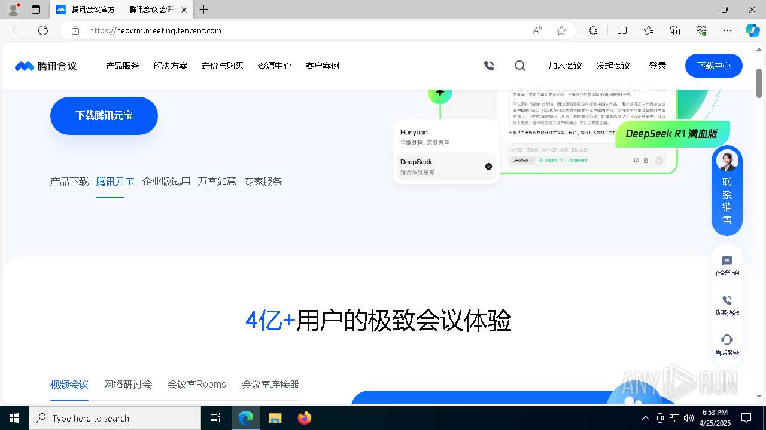Viewport: 766px width, 430px height.
Task: Switch to 视频会议 tab
Action: point(69,384)
